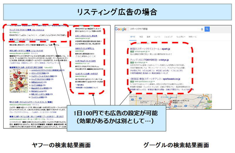Open the 東急スポーツオアシス新宿 Yahoo result

click(26, 51)
